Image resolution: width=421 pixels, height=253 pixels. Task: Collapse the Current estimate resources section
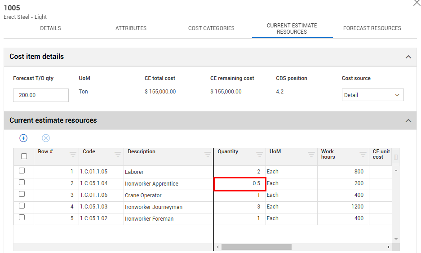[x=408, y=121]
